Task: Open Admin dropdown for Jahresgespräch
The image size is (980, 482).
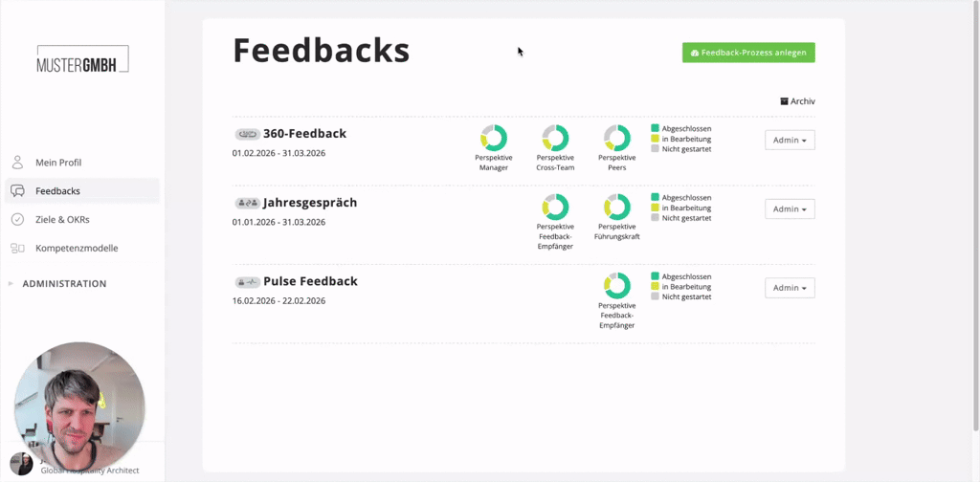Action: [790, 208]
